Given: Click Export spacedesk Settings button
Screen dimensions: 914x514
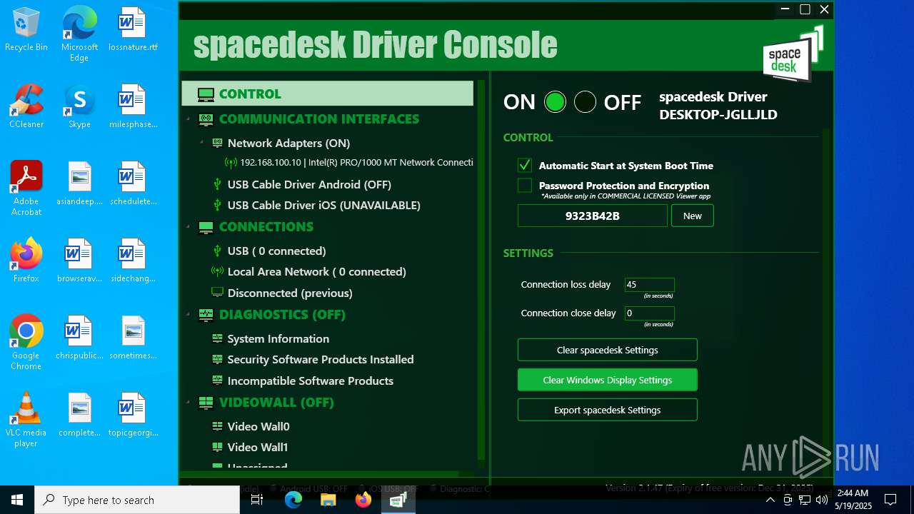Looking at the screenshot, I should [607, 410].
